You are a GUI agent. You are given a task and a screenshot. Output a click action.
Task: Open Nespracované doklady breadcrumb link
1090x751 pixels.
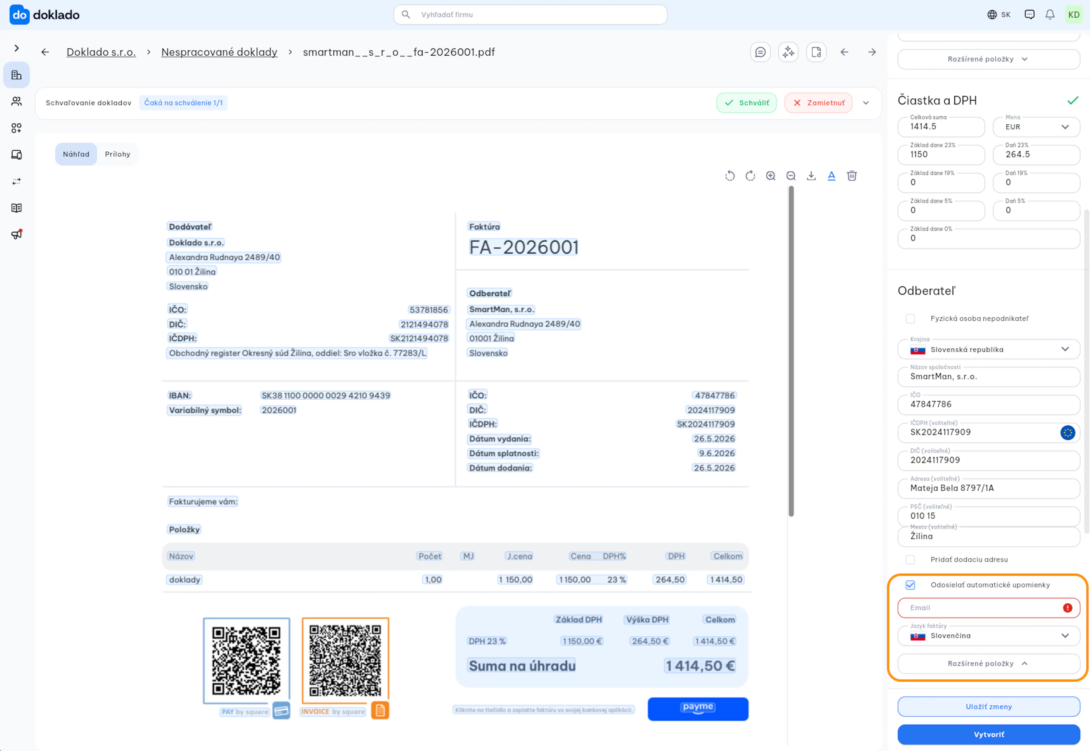click(219, 52)
